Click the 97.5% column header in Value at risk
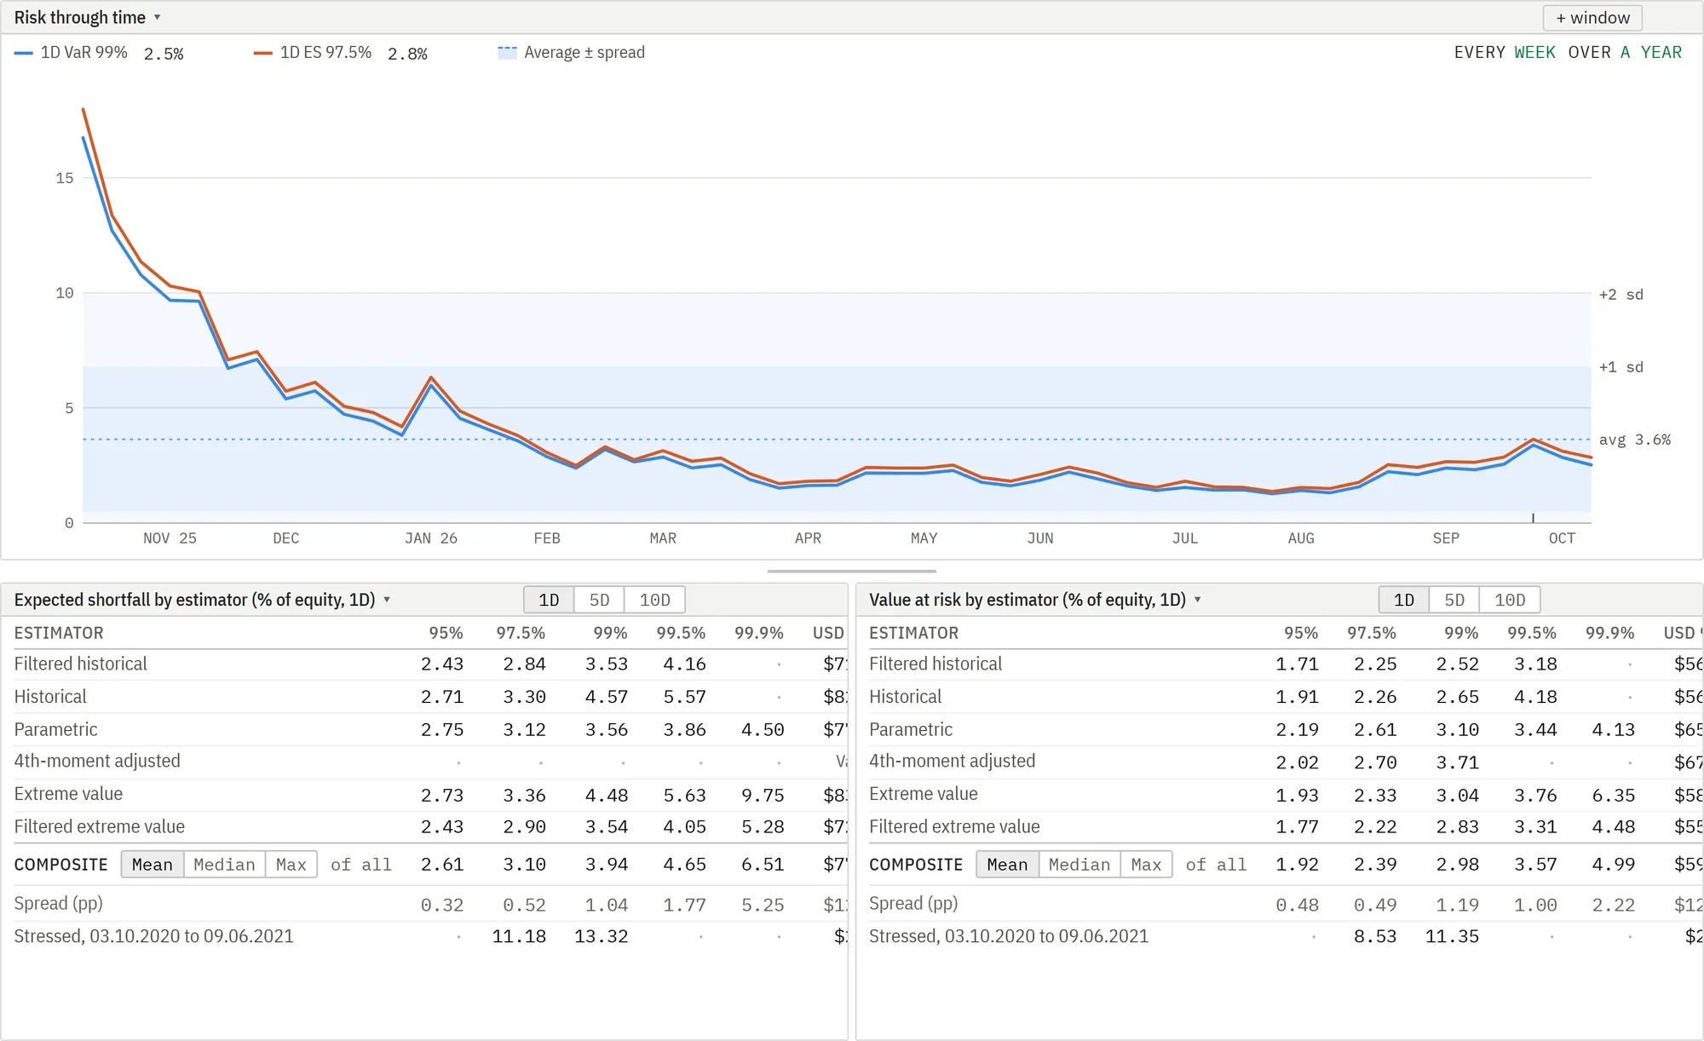 pyautogui.click(x=1371, y=633)
